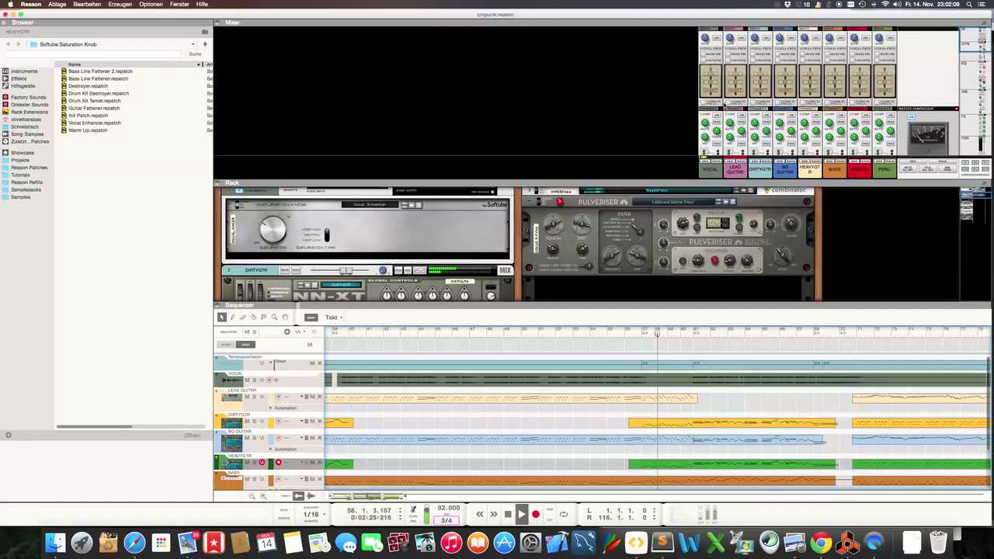Zoom in horizontally in the sequencer
This screenshot has height=559, width=994.
pyautogui.click(x=262, y=496)
